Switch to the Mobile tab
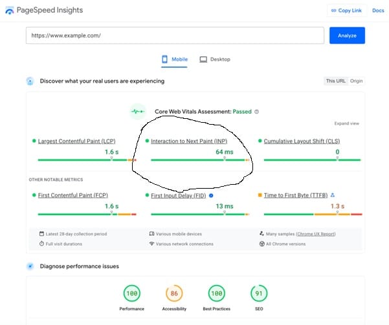This screenshot has width=389, height=325. pos(174,59)
